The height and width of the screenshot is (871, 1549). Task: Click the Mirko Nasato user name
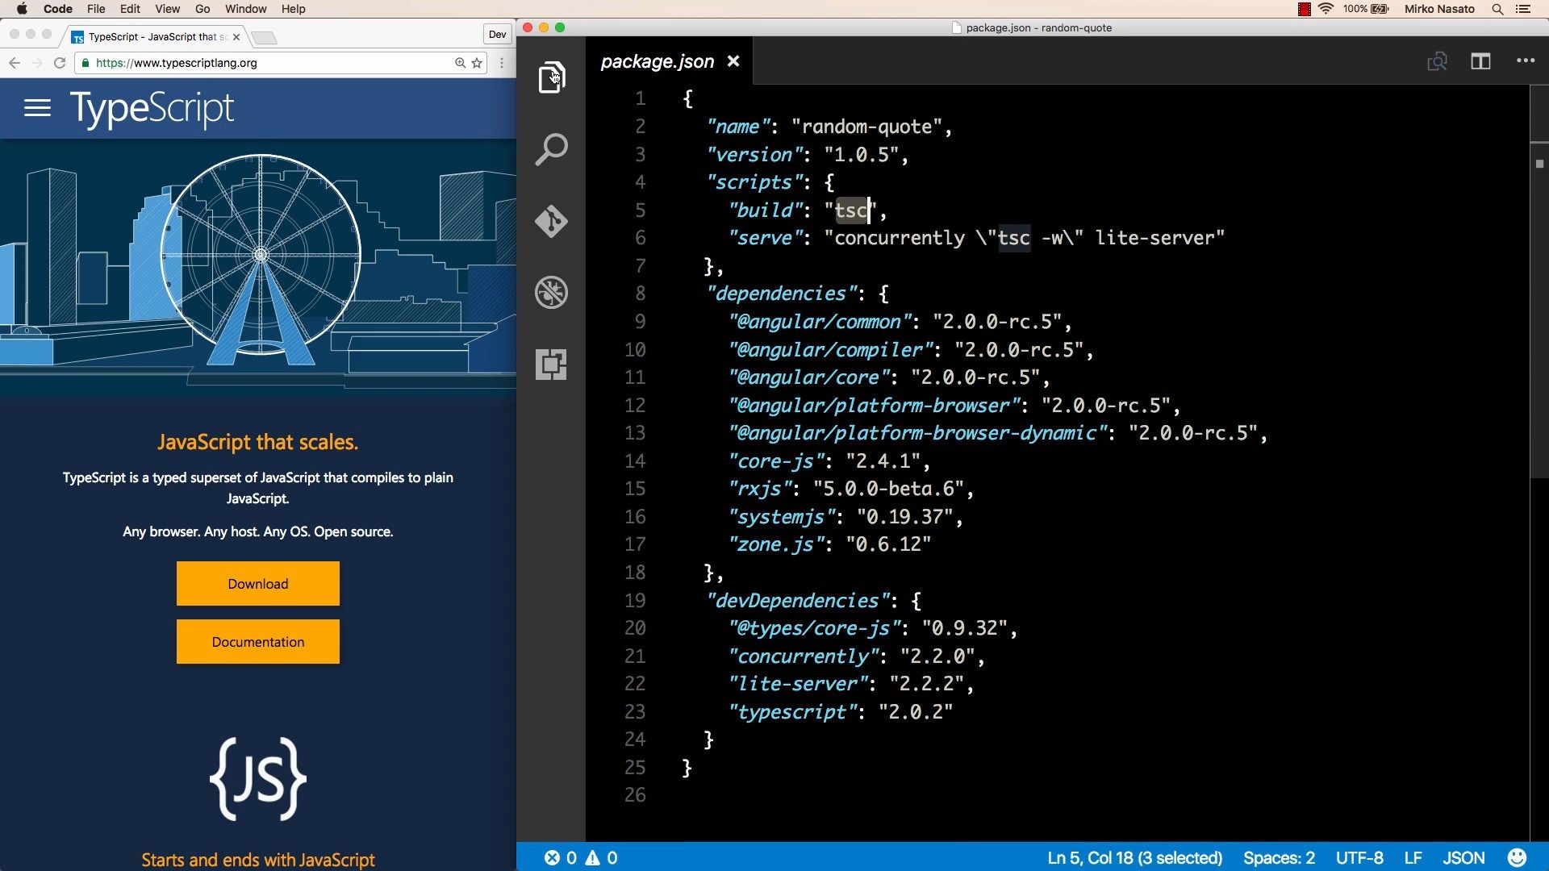(x=1439, y=9)
